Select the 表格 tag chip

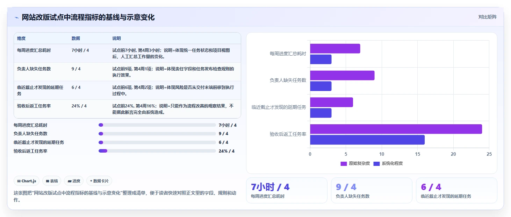pos(52,181)
